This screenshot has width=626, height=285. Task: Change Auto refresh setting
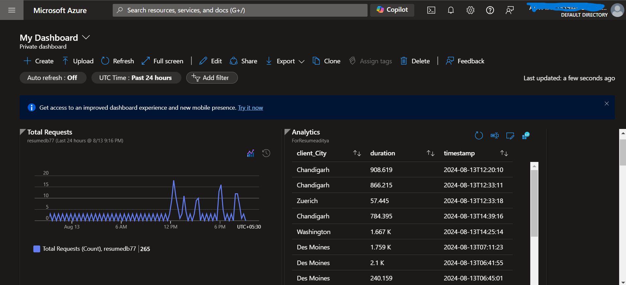point(53,78)
